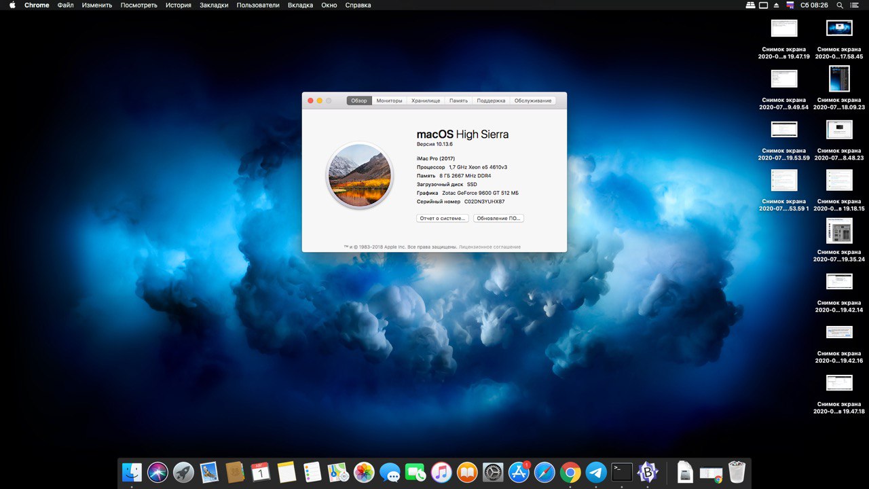Open iBooks orange icon in Dock
869x489 pixels.
pos(467,472)
